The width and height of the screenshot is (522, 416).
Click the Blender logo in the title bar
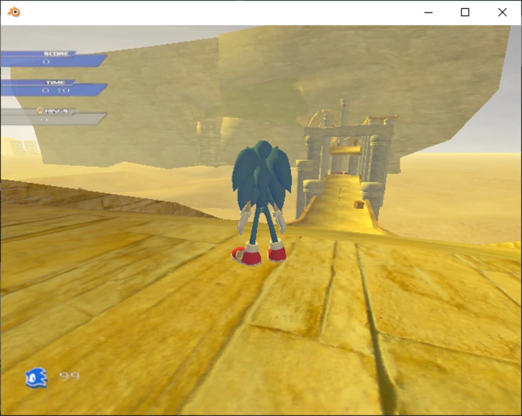[14, 12]
